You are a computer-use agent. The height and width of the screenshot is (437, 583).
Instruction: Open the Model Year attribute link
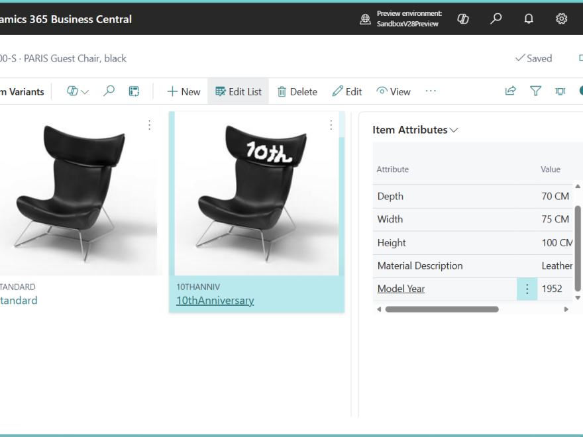pos(401,289)
